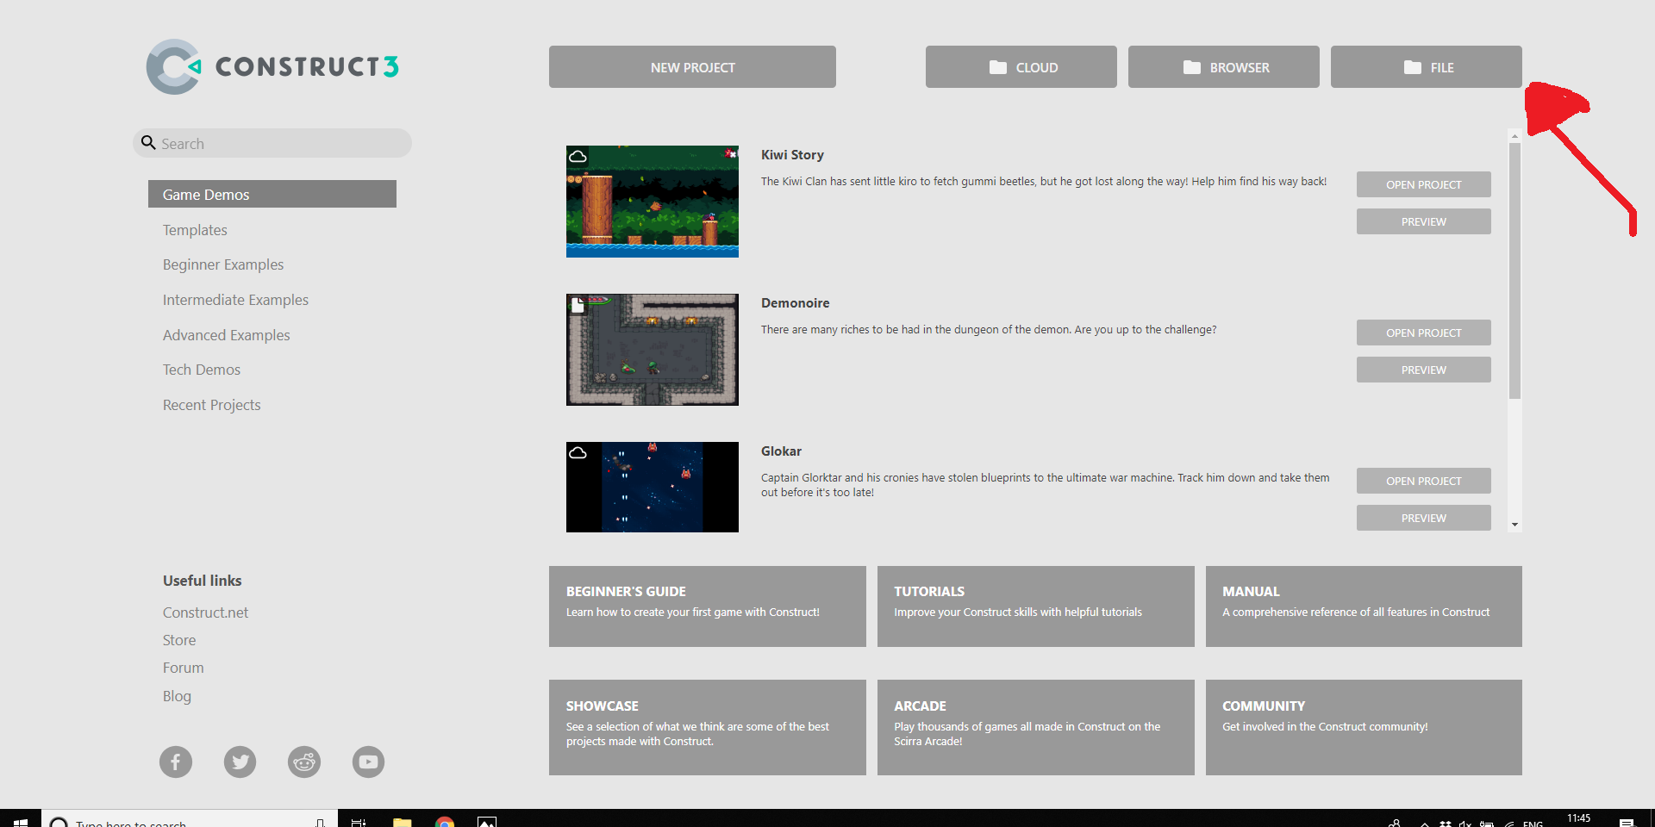Click the cloud badge on Kiwi Story thumbnail

click(578, 157)
